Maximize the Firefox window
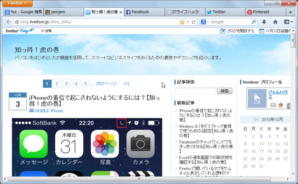The image size is (298, 184). point(278,3)
